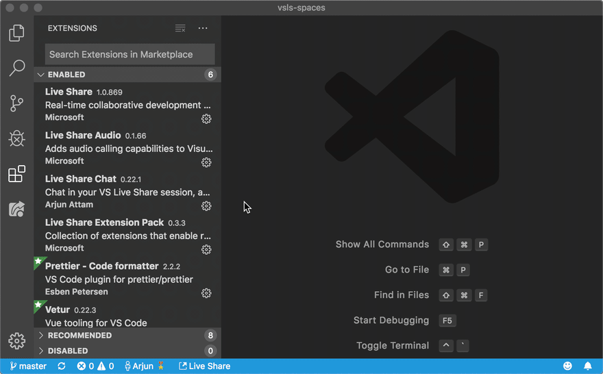Click Find in Files label
Viewport: 603px width, 374px height.
[402, 295]
